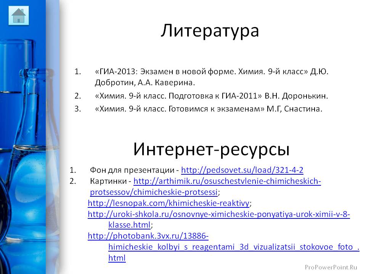
Task: Open the uroki-shkola.ru chemistry lesson link
Action: tap(218, 214)
